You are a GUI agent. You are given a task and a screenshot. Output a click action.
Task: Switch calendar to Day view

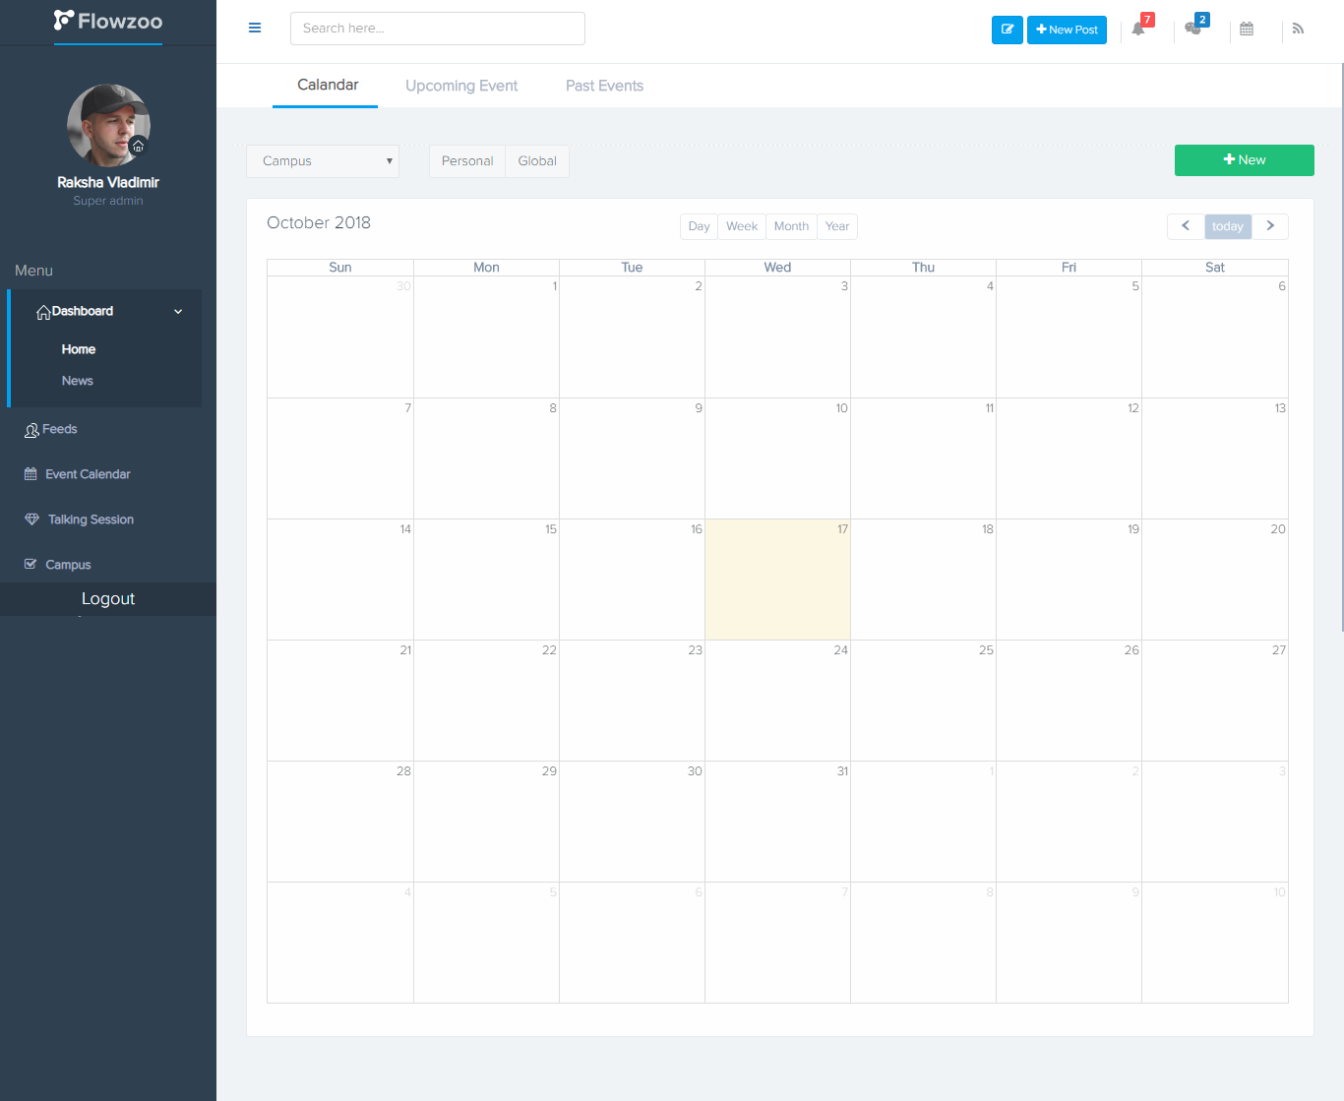coord(699,226)
